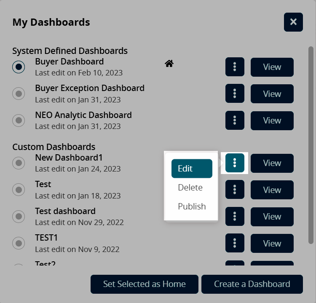Image resolution: width=316 pixels, height=303 pixels.
Task: Select the NEO Analytic Dashboard radio button
Action: [19, 121]
